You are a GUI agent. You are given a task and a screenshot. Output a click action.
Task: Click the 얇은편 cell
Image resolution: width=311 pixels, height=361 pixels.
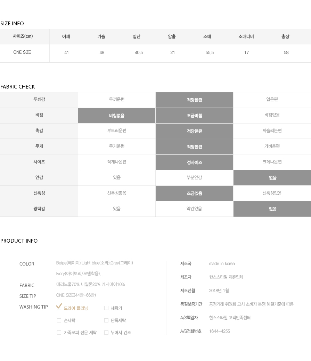(272, 100)
